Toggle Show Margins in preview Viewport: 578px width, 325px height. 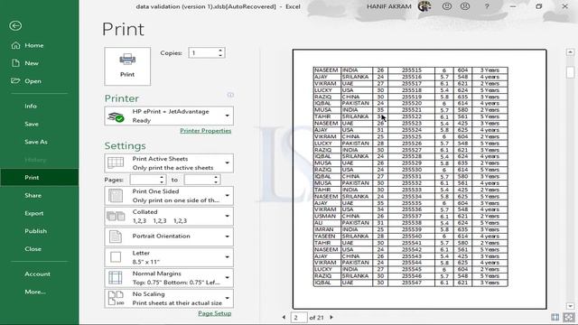click(555, 317)
